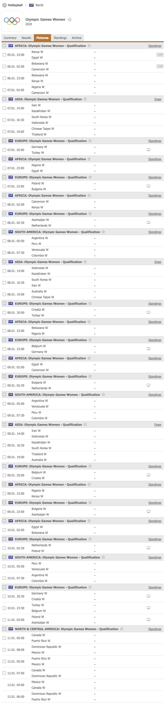The height and width of the screenshot is (703, 166).
Task: Open the Archive tab
Action: coord(76,38)
